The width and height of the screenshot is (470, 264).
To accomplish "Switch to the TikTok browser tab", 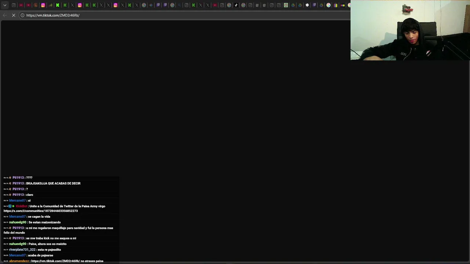I will [x=236, y=5].
